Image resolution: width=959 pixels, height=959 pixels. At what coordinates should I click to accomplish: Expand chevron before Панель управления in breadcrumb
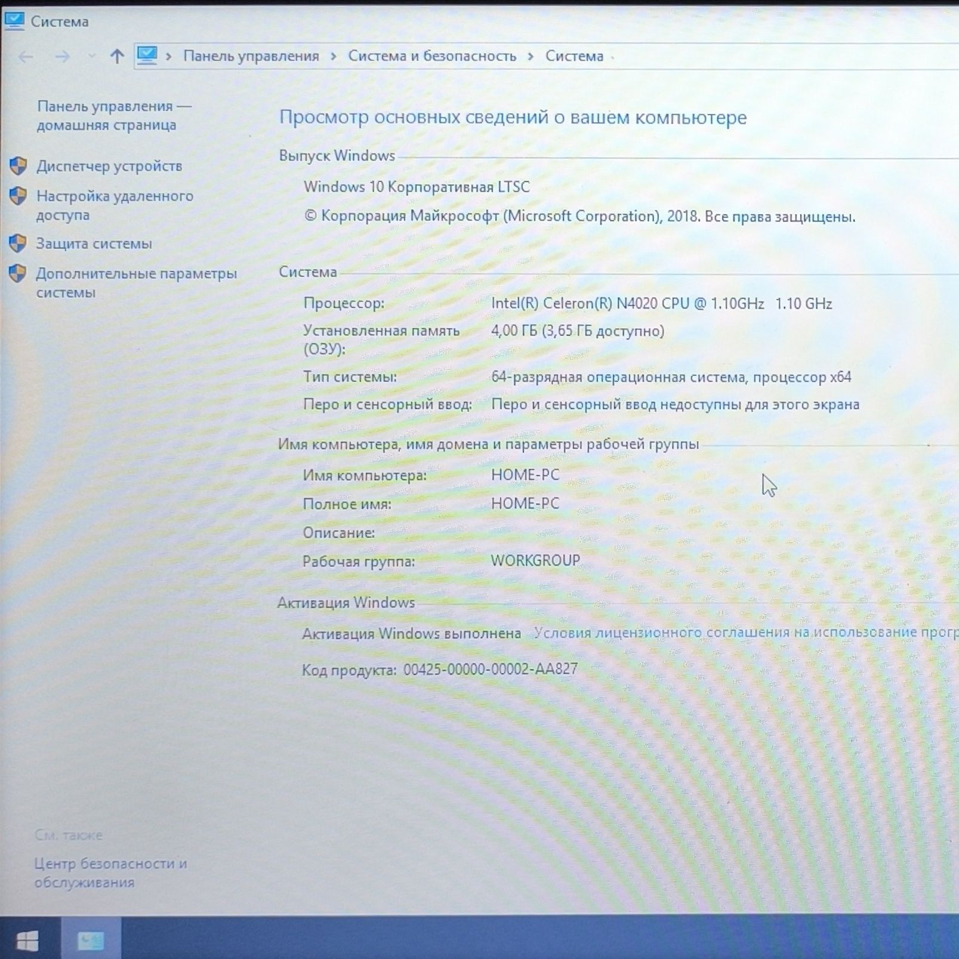point(169,57)
